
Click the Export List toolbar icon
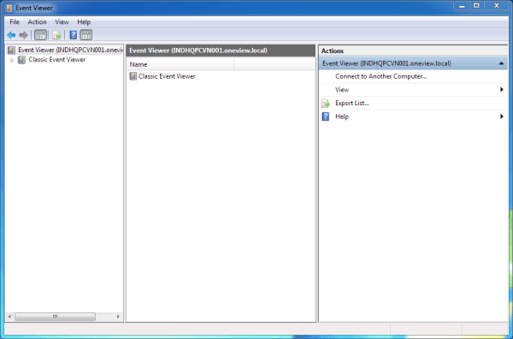pos(56,35)
